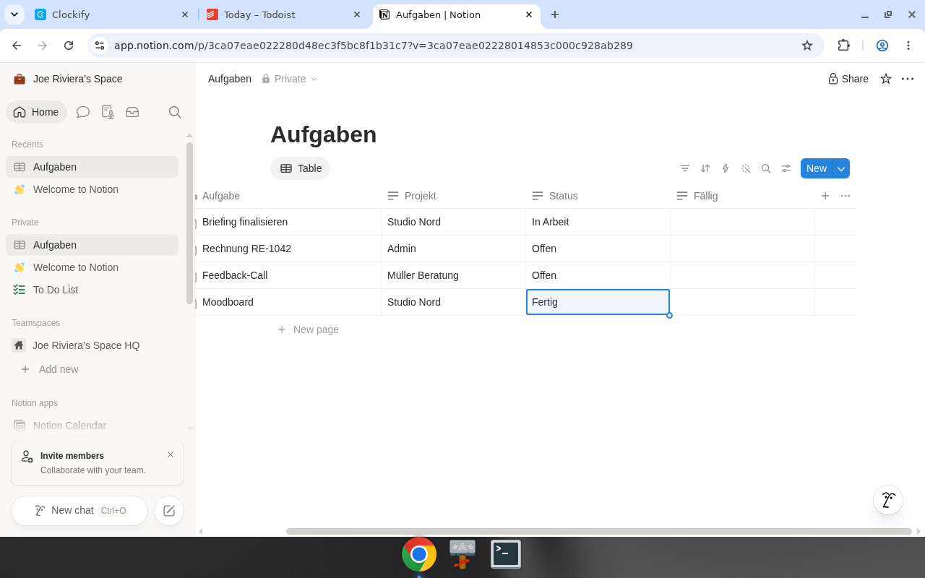Bookmark this page in Chrome address bar
The width and height of the screenshot is (925, 578).
807,46
